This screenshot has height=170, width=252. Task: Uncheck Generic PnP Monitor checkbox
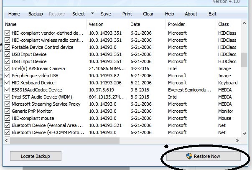click(7, 111)
